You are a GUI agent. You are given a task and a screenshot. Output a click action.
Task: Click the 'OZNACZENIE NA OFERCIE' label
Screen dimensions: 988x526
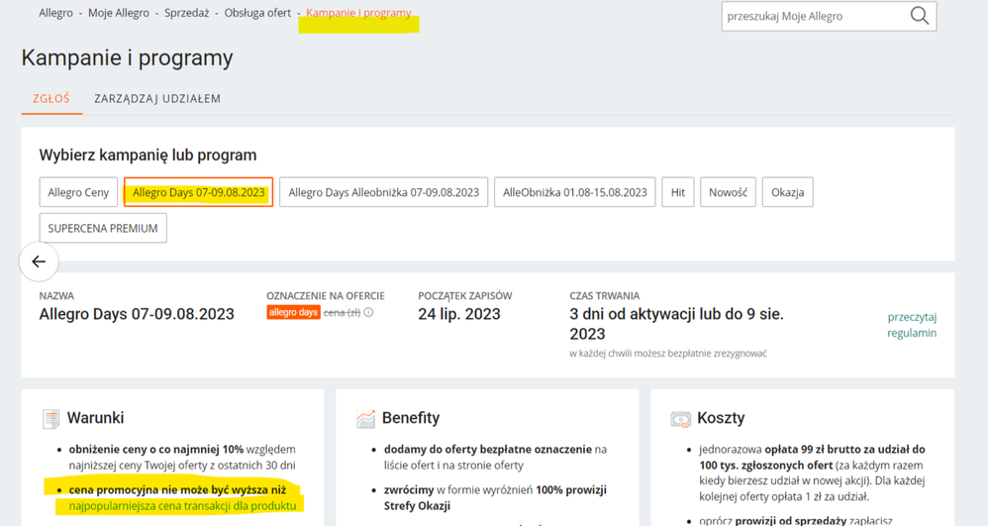pos(326,296)
